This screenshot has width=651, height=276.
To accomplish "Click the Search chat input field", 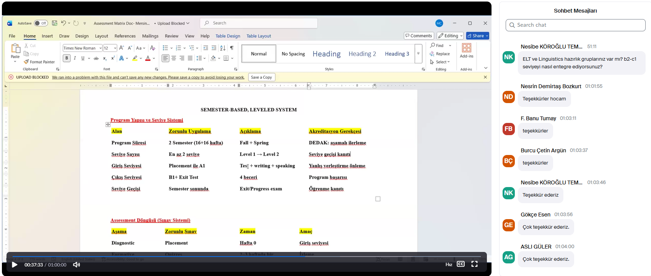I will click(x=575, y=25).
